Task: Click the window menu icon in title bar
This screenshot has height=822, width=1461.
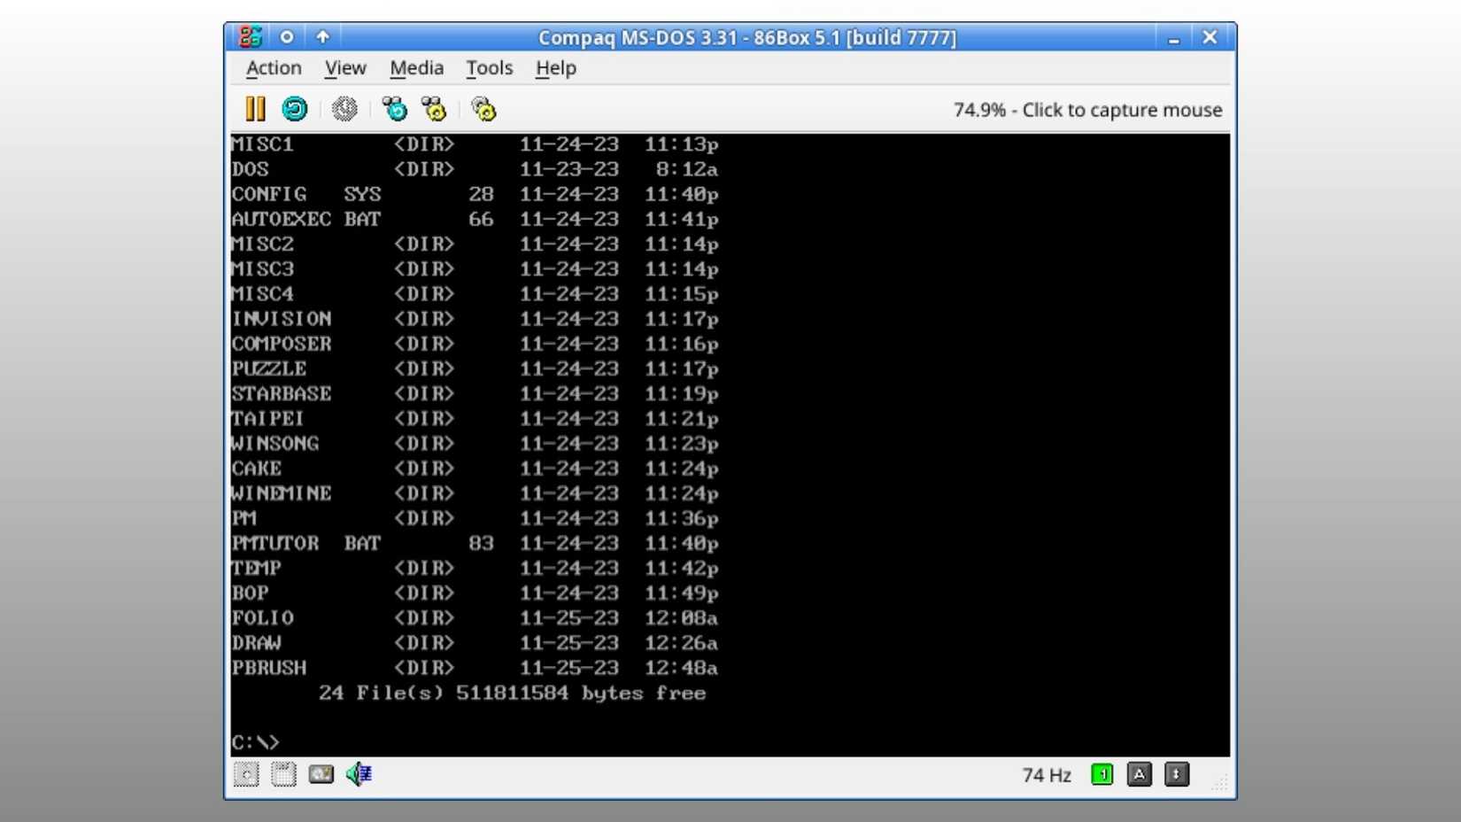Action: click(251, 37)
